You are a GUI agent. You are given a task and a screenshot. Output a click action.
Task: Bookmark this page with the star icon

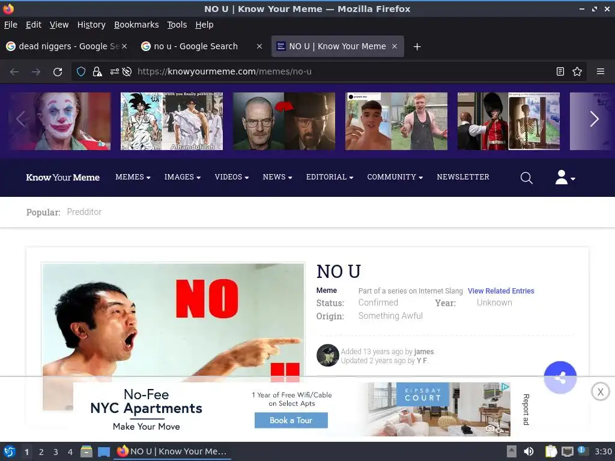tap(577, 71)
